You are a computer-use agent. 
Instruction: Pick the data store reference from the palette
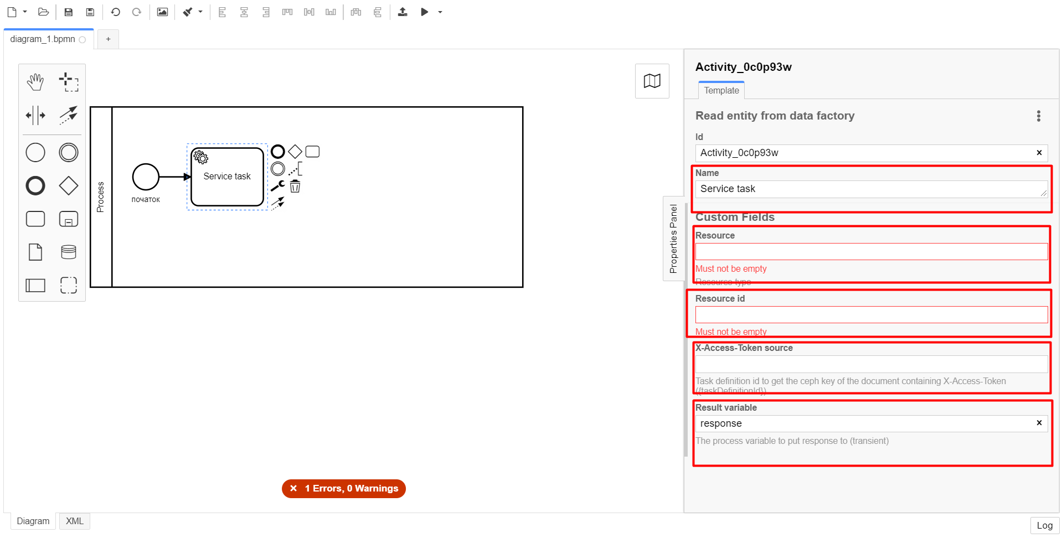pos(69,252)
